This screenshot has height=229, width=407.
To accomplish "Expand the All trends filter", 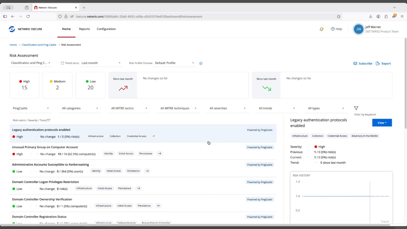I will pos(277,108).
